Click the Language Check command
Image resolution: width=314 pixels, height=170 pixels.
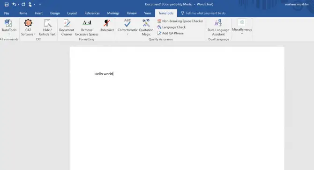pos(172,27)
